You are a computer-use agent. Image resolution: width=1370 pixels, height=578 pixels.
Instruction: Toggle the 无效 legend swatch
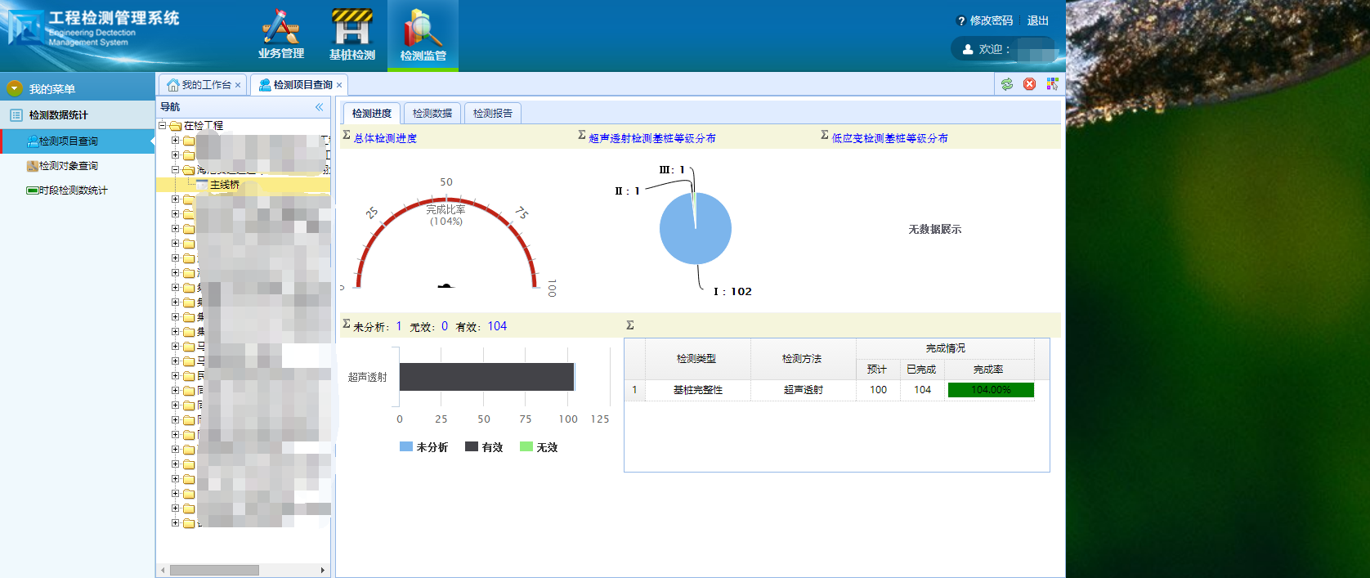click(526, 447)
